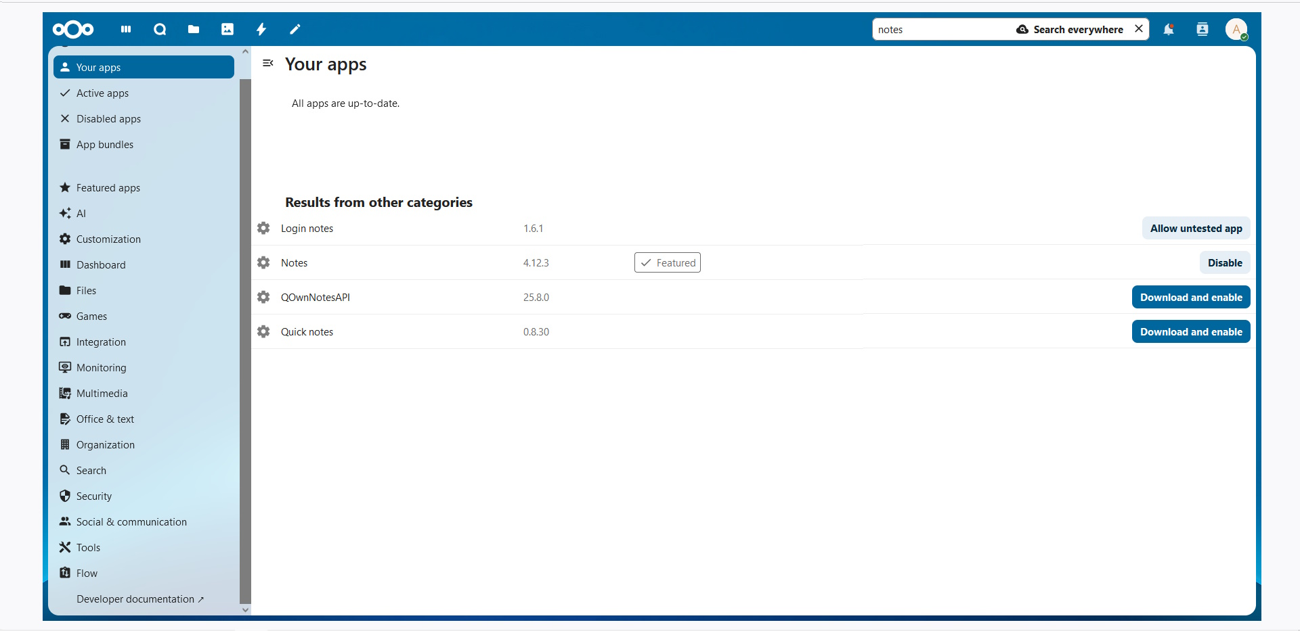This screenshot has width=1300, height=631.
Task: Download and enable Quick notes
Action: 1191,331
